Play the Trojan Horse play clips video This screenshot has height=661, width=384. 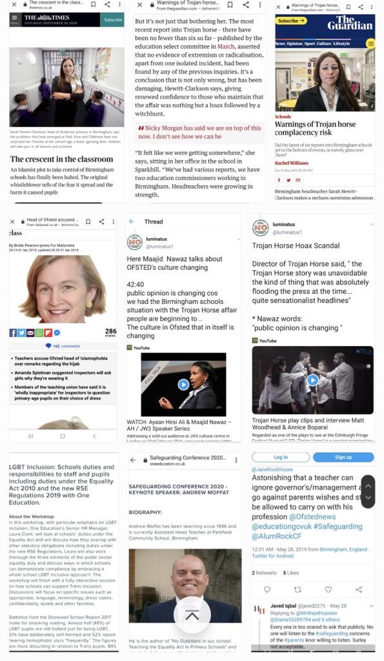(x=312, y=380)
